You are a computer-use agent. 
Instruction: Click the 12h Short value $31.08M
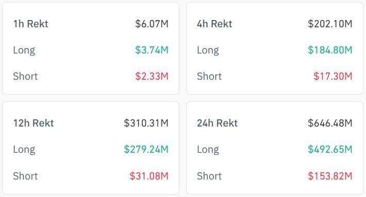(149, 176)
